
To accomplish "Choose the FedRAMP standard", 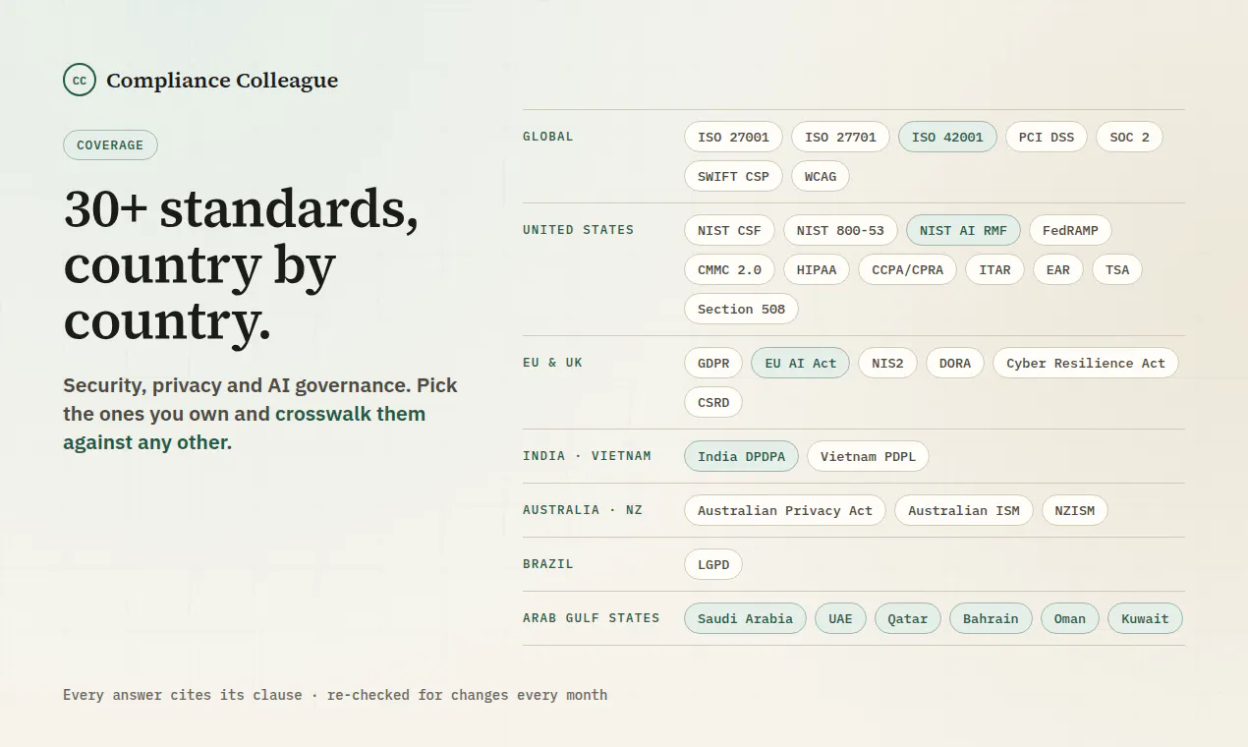I will coord(1070,230).
